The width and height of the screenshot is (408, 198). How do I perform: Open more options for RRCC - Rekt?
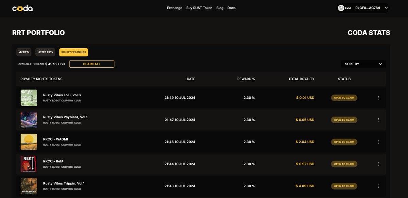tap(379, 164)
